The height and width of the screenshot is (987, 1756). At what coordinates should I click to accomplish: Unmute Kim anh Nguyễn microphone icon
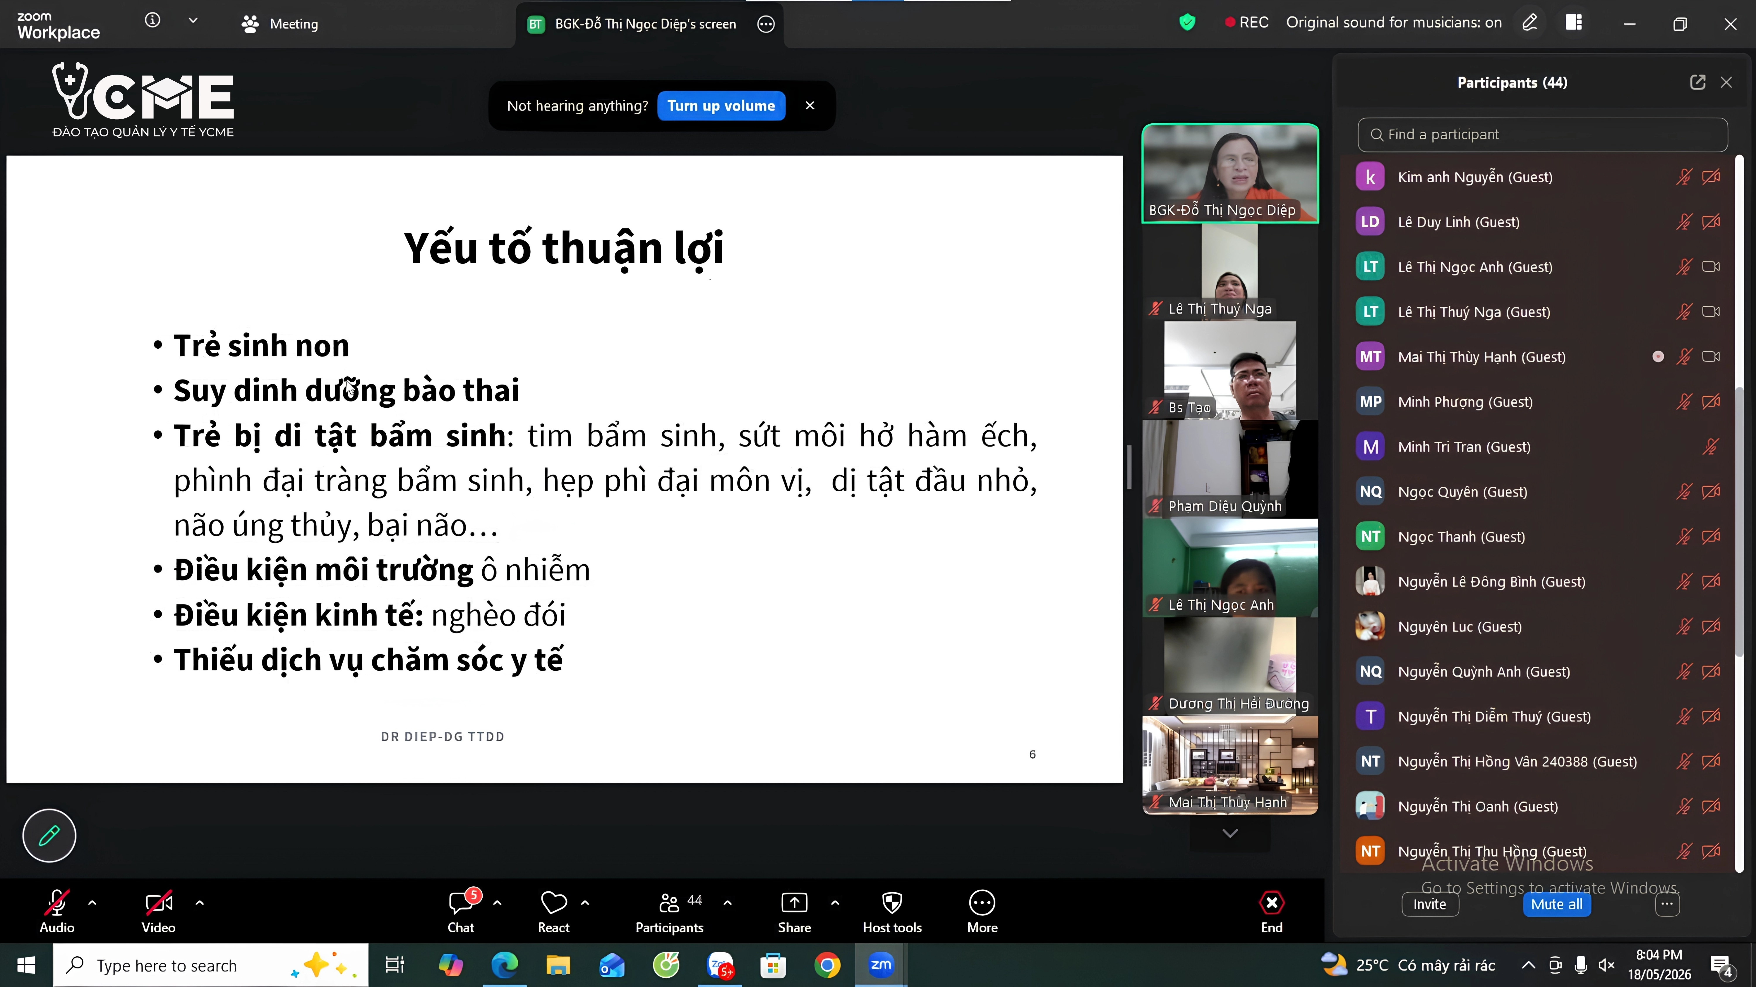point(1684,177)
